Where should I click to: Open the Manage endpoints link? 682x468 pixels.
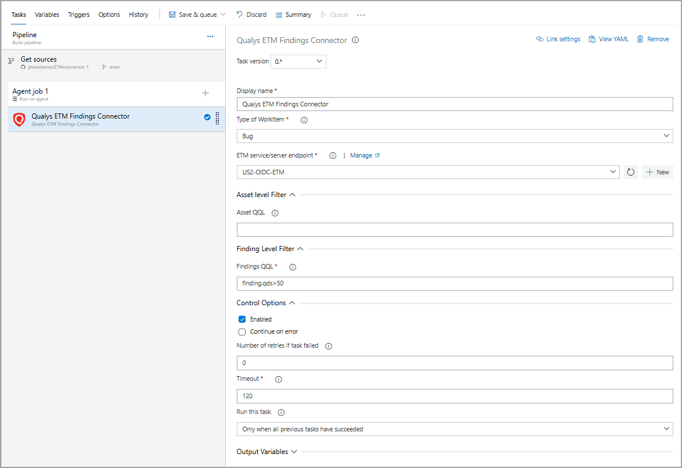point(361,155)
